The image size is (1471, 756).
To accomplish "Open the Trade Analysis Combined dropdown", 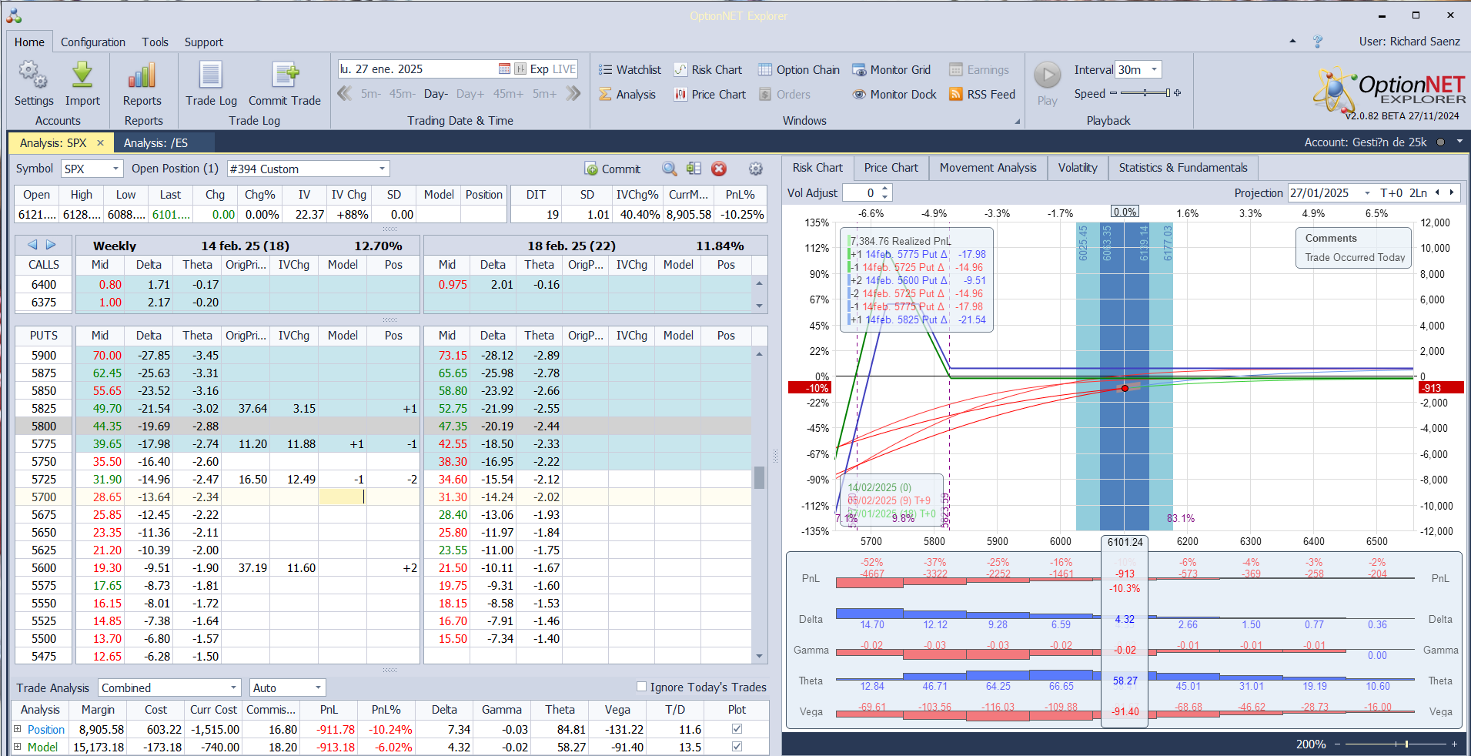I will 234,687.
